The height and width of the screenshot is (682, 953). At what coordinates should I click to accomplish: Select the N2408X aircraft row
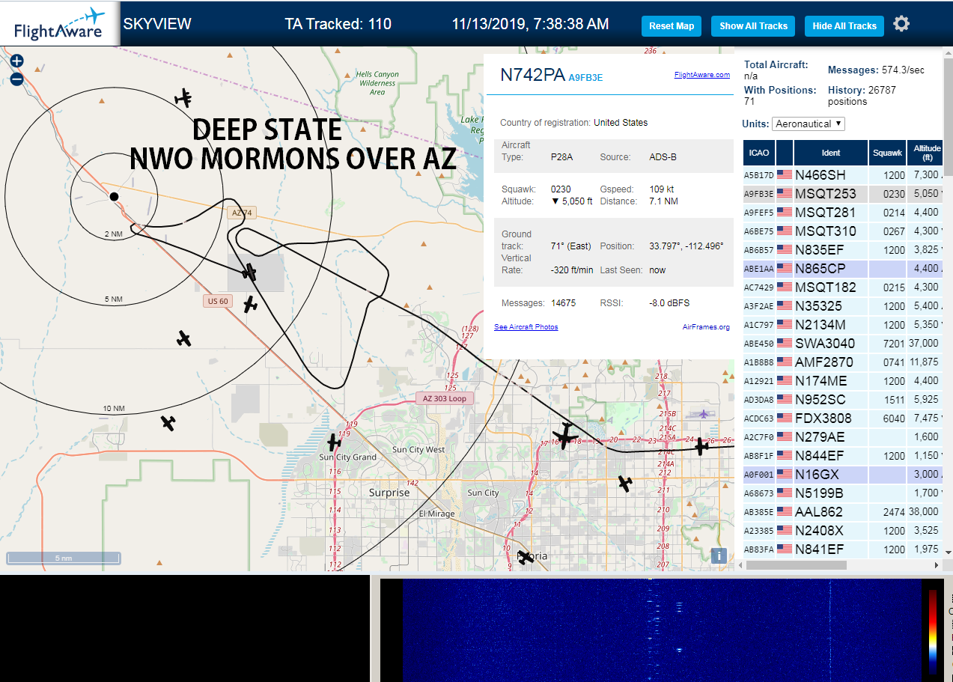pyautogui.click(x=843, y=530)
